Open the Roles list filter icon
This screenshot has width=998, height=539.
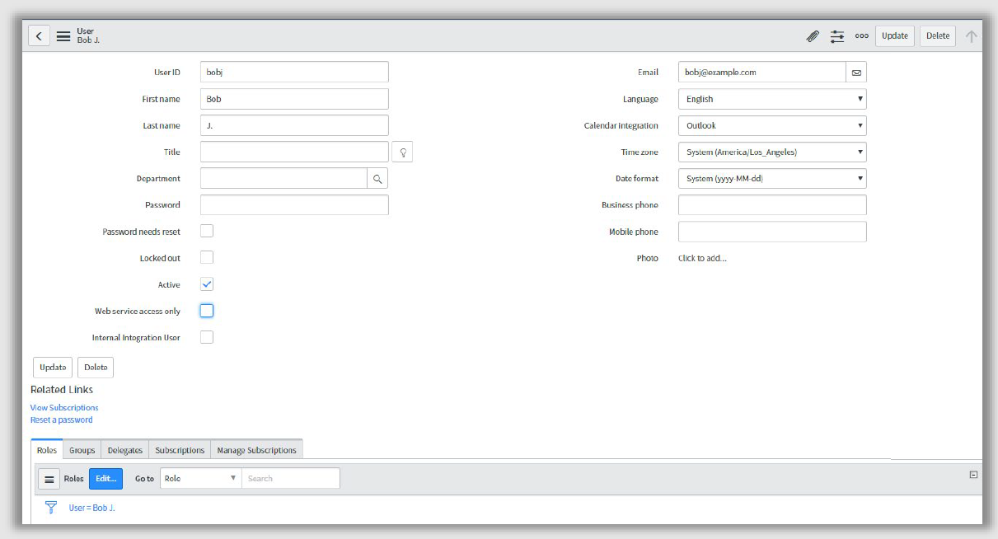point(50,507)
